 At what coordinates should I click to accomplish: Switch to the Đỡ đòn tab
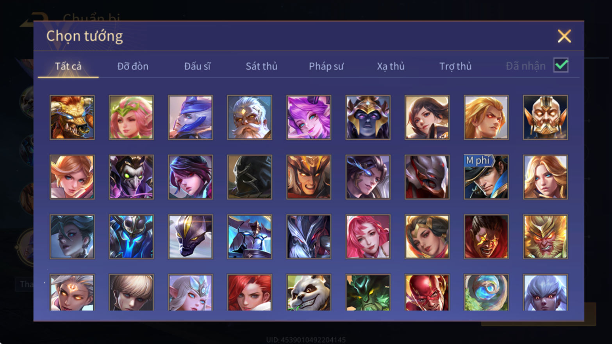133,66
